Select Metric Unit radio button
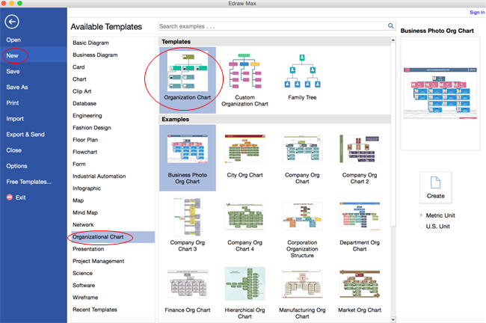 click(421, 215)
